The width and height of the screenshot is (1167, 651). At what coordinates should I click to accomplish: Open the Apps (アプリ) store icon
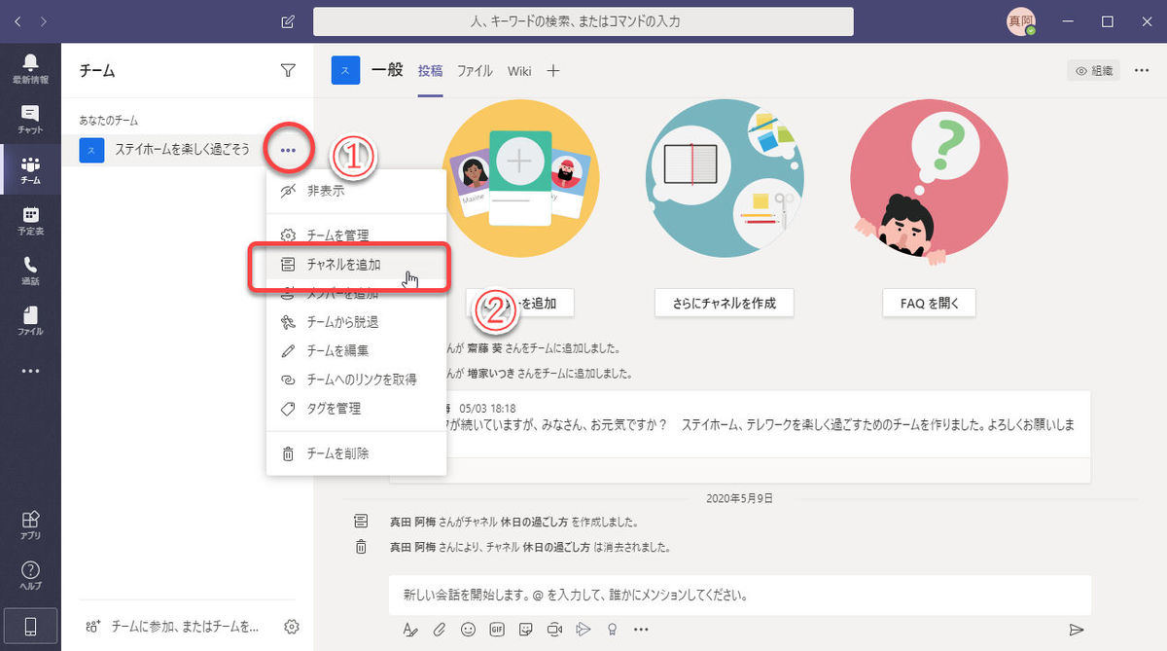[x=30, y=524]
